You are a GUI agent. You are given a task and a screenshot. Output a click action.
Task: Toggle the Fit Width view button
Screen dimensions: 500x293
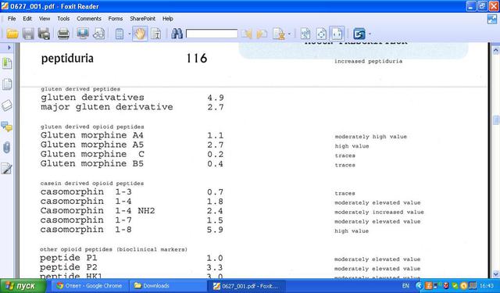(337, 34)
